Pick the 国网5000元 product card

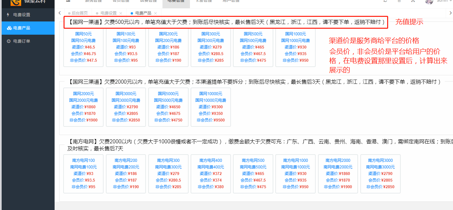[168, 107]
